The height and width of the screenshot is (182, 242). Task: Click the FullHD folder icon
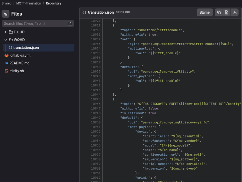tap(11, 32)
